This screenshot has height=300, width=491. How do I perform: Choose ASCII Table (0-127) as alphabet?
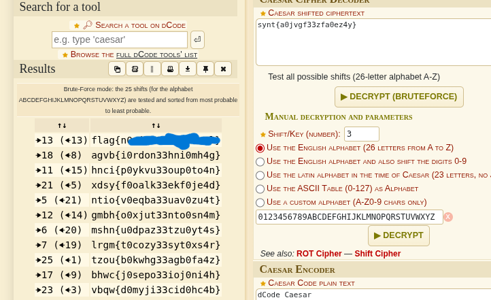tap(260, 189)
